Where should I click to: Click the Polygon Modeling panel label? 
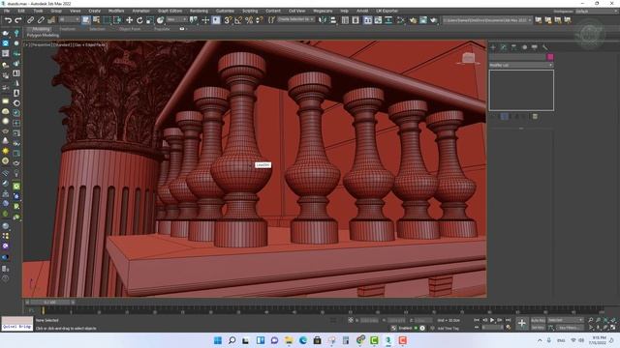pos(43,35)
